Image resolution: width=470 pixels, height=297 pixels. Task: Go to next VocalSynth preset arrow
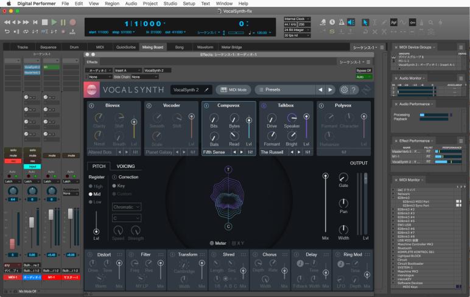(330, 89)
